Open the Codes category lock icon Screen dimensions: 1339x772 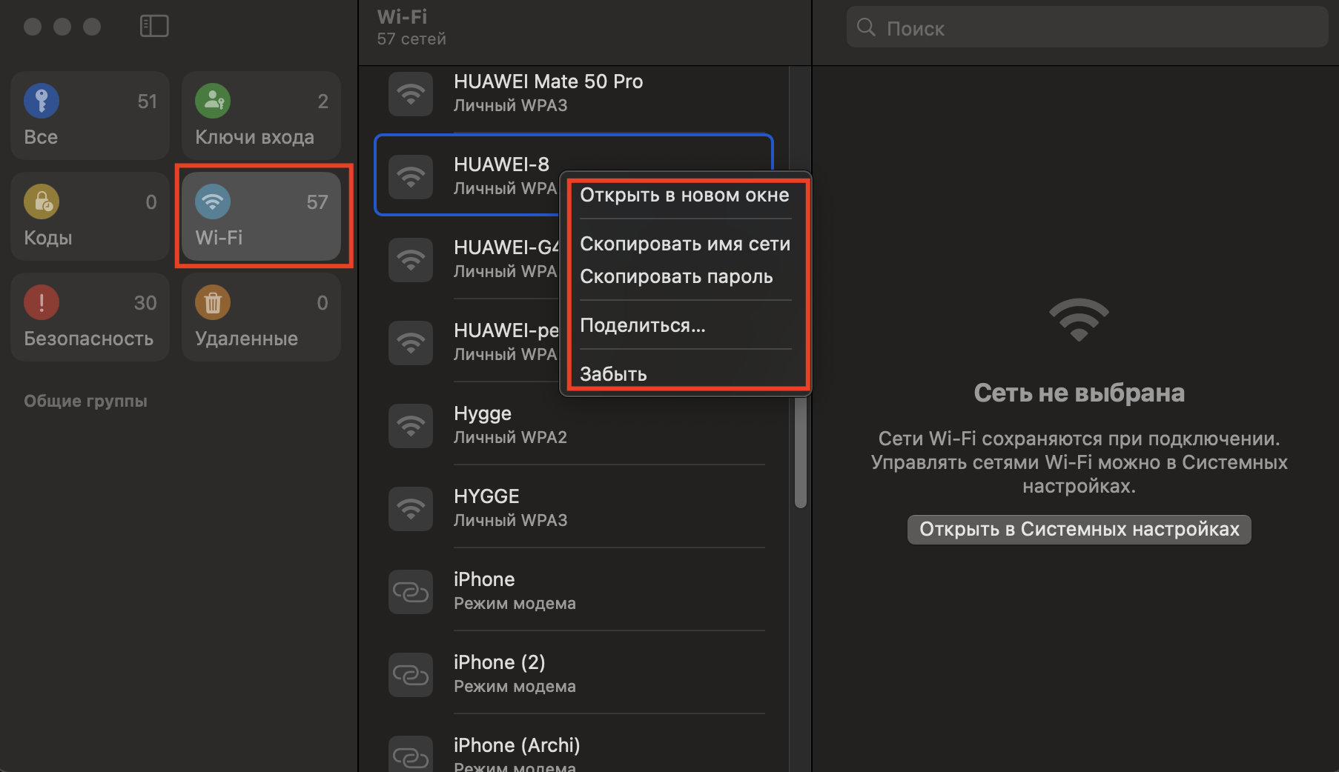coord(42,202)
